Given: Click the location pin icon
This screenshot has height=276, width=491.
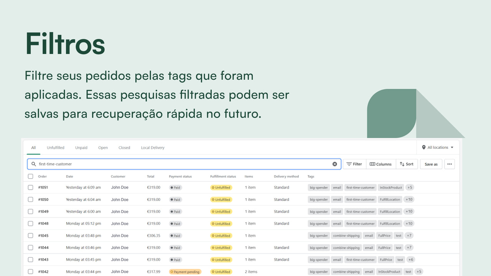Looking at the screenshot, I should click(x=424, y=148).
